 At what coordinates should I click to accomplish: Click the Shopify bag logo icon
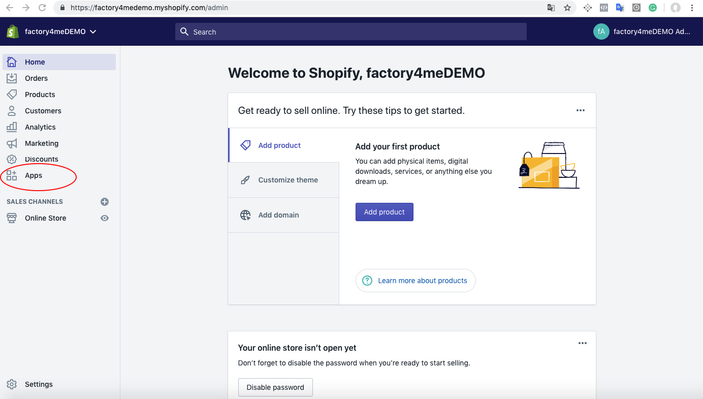click(13, 32)
